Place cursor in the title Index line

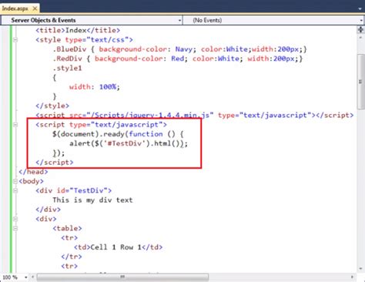coord(78,30)
